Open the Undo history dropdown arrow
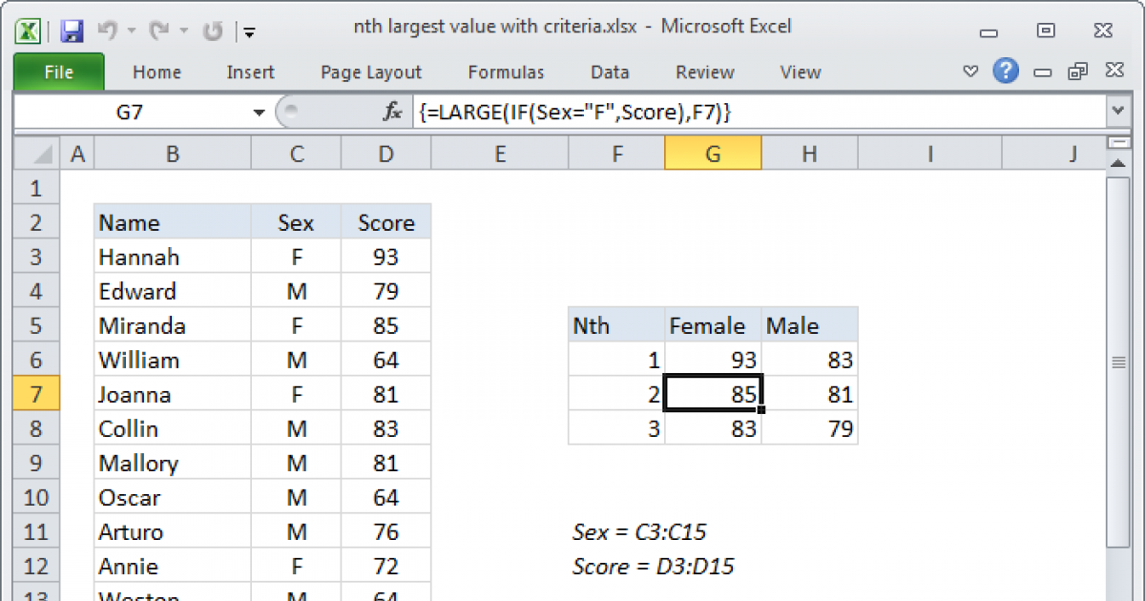 130,32
